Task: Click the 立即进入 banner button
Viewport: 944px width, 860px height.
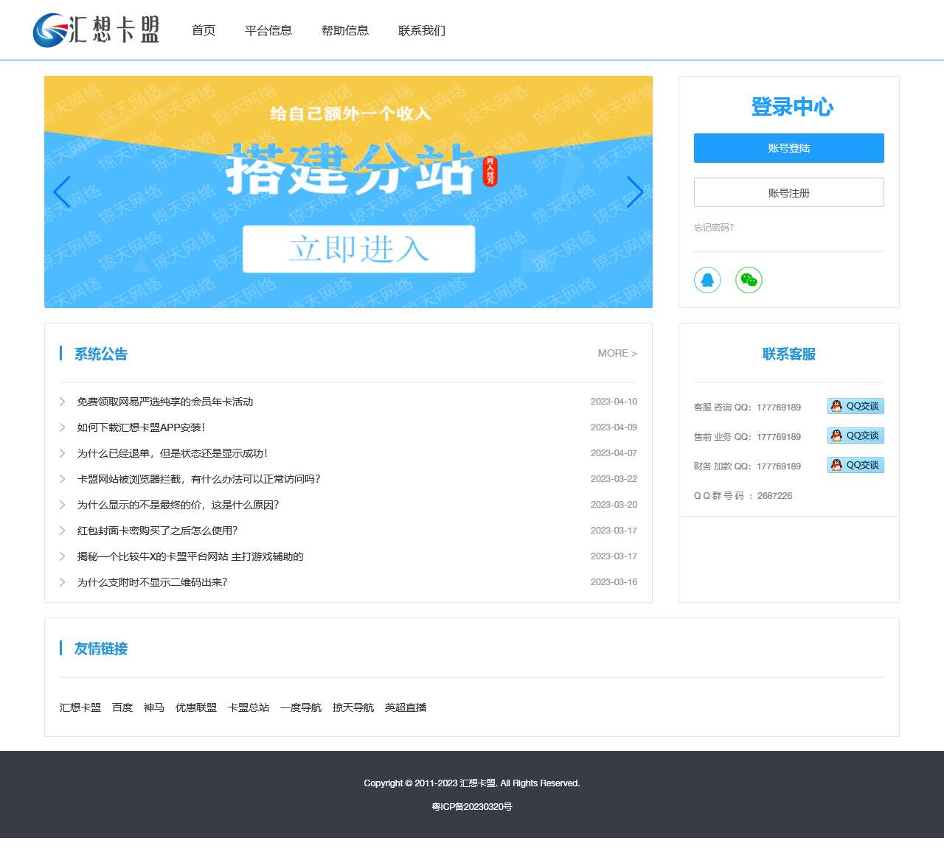Action: click(x=358, y=249)
